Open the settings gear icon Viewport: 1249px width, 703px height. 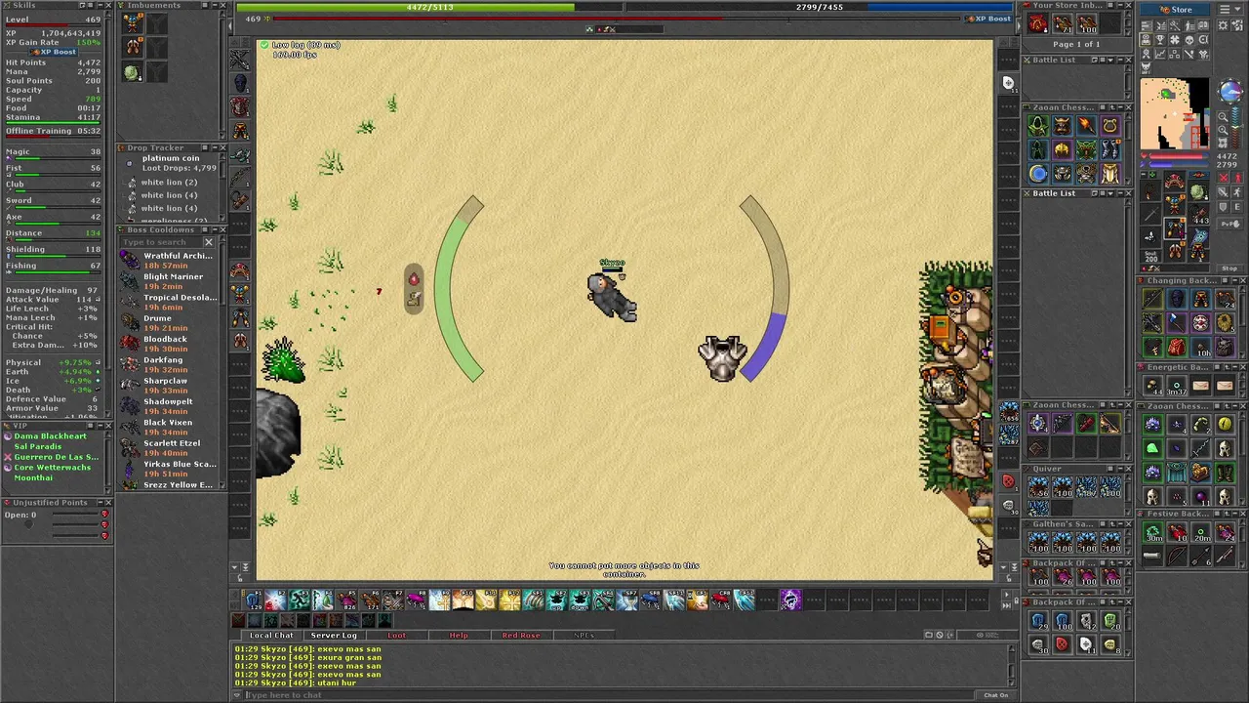click(x=1223, y=25)
